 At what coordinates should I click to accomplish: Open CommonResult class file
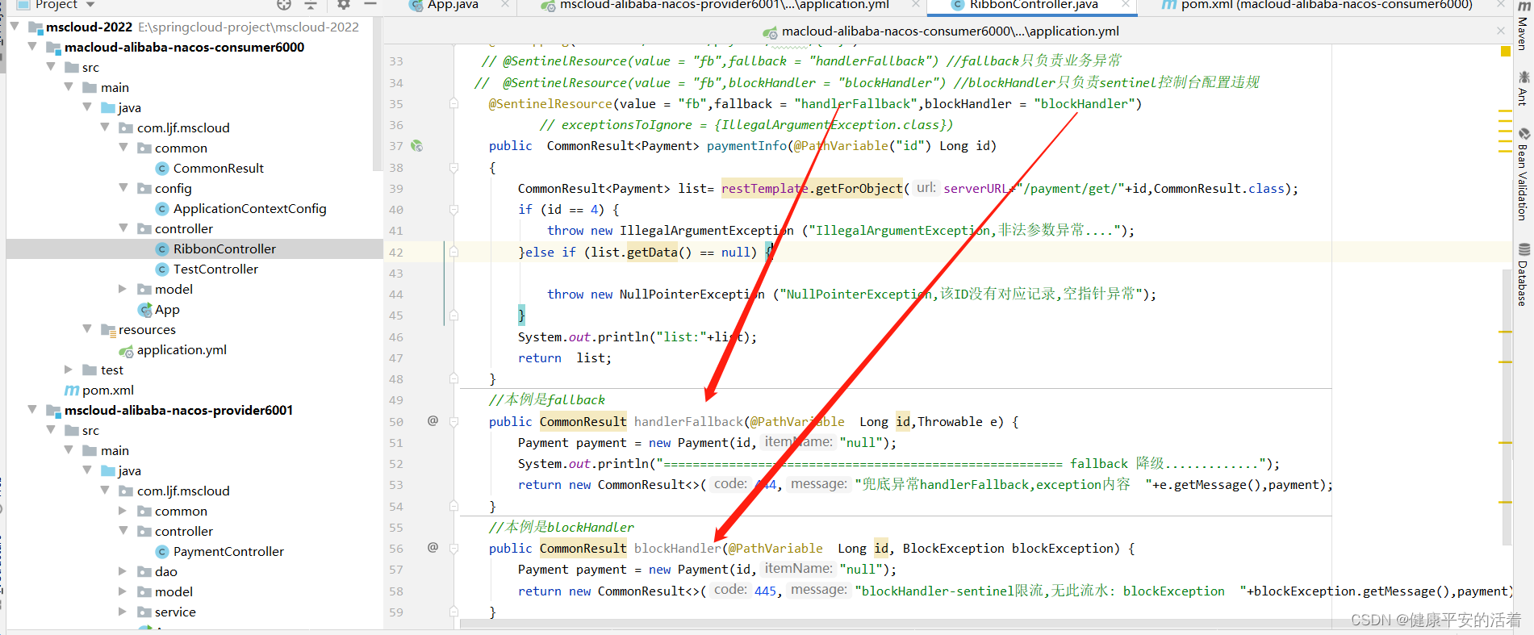click(x=218, y=168)
